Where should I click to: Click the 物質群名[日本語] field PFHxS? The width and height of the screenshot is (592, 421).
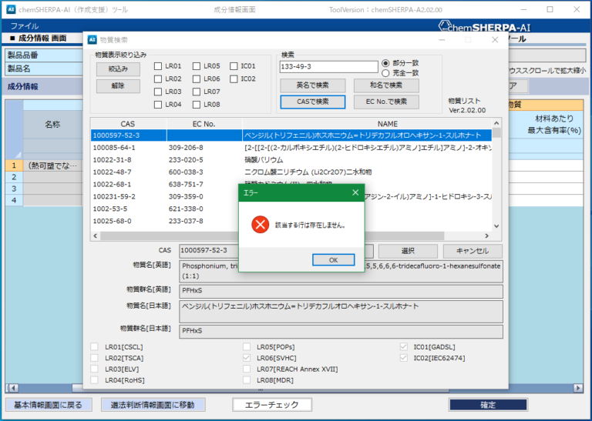click(341, 331)
